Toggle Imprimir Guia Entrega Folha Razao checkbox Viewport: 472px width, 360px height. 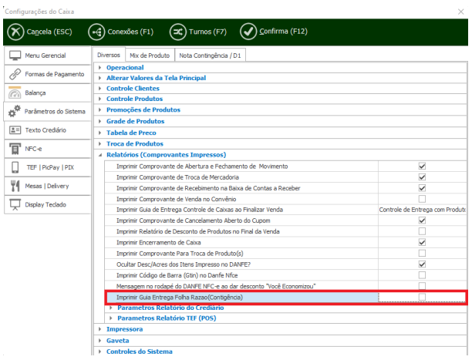[422, 297]
